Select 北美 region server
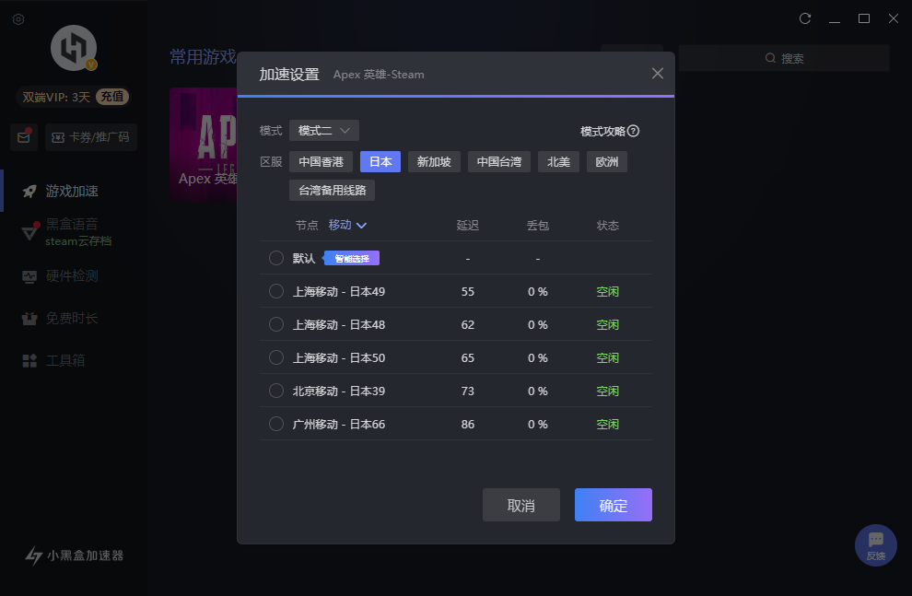912x596 pixels. click(x=558, y=161)
